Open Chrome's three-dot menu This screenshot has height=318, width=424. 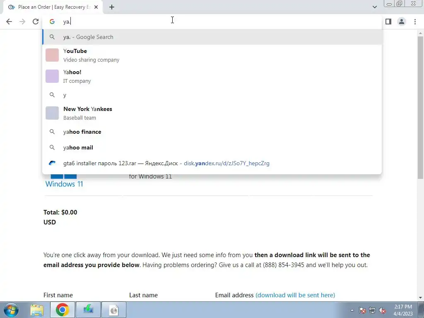point(415,22)
